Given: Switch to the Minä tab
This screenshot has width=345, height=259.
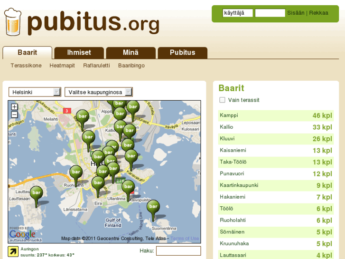Looking at the screenshot, I should tap(131, 52).
